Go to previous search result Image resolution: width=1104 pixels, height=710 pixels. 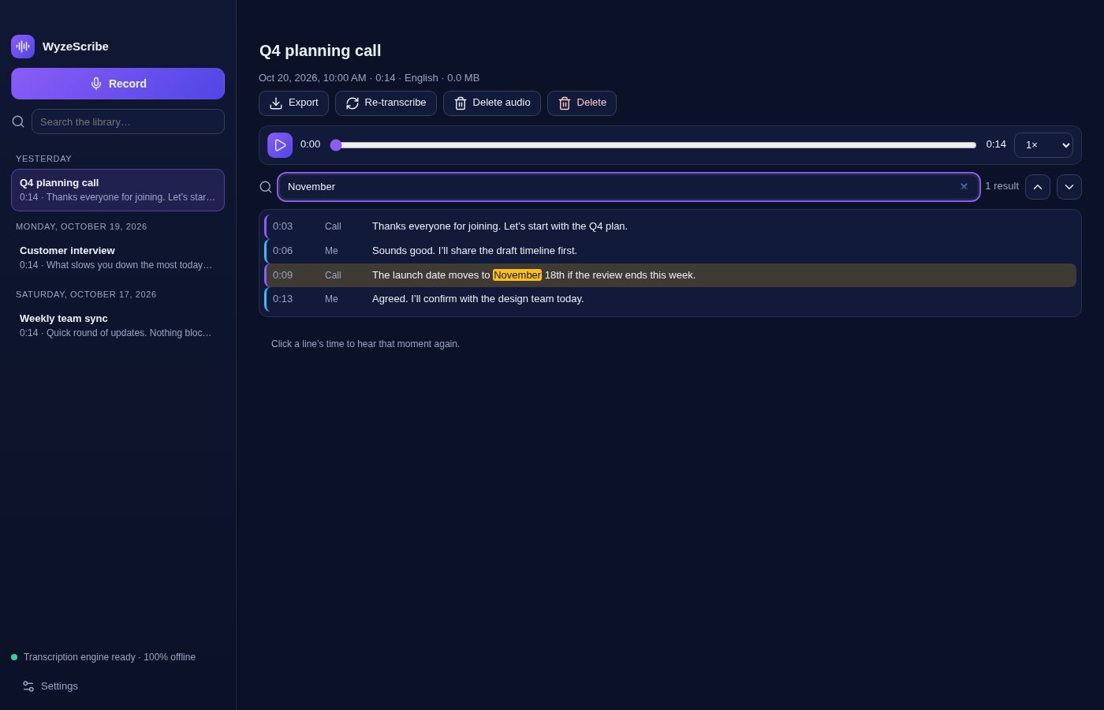[x=1038, y=187]
